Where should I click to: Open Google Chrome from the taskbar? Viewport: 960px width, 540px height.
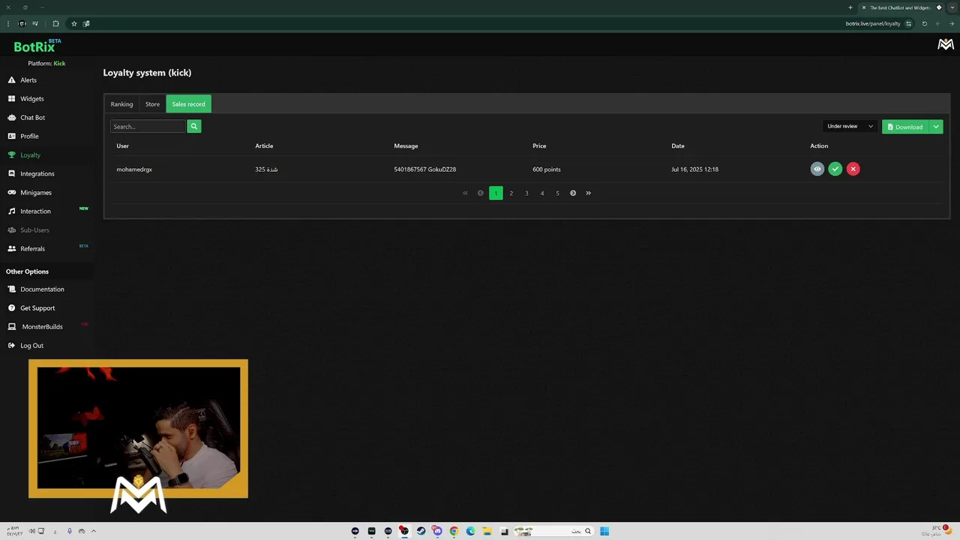point(454,531)
